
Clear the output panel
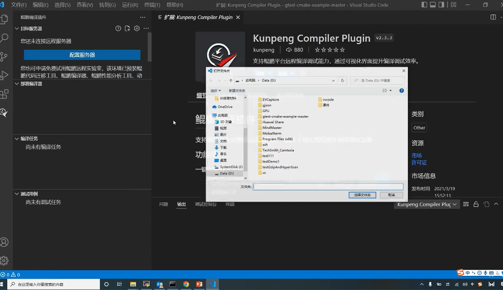tap(466, 204)
